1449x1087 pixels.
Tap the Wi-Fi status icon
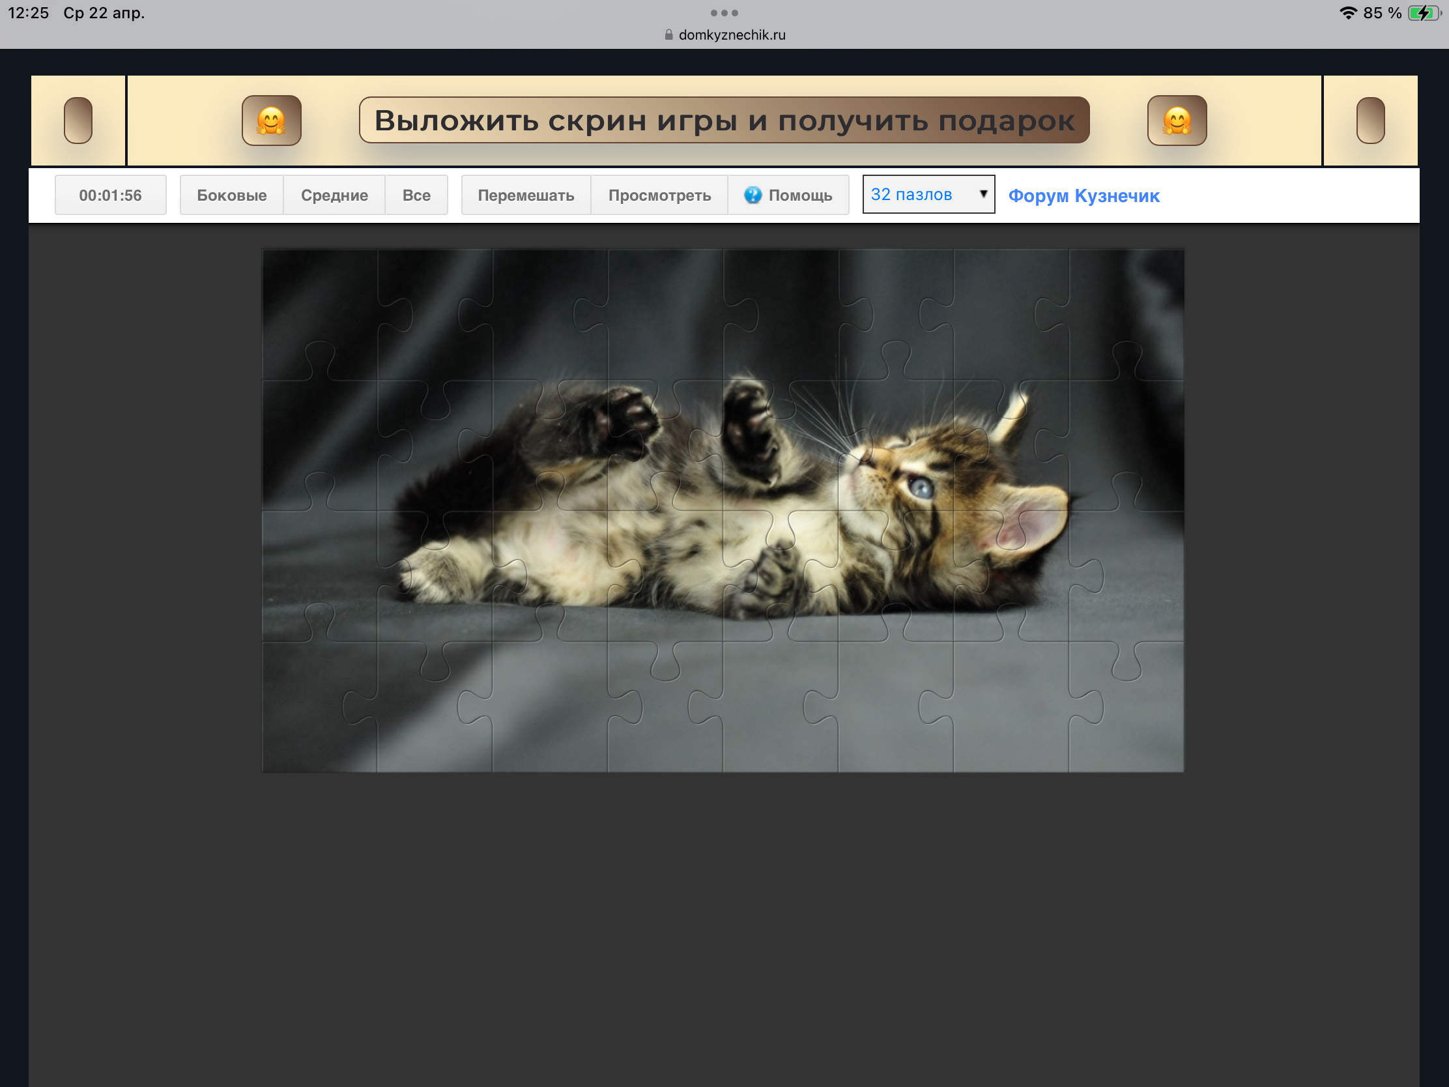tap(1347, 13)
